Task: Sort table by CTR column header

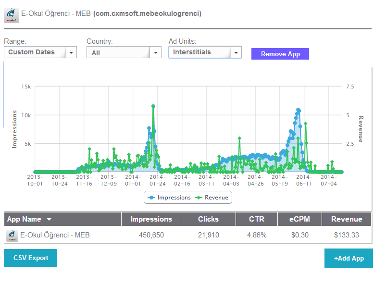Action: pyautogui.click(x=256, y=219)
